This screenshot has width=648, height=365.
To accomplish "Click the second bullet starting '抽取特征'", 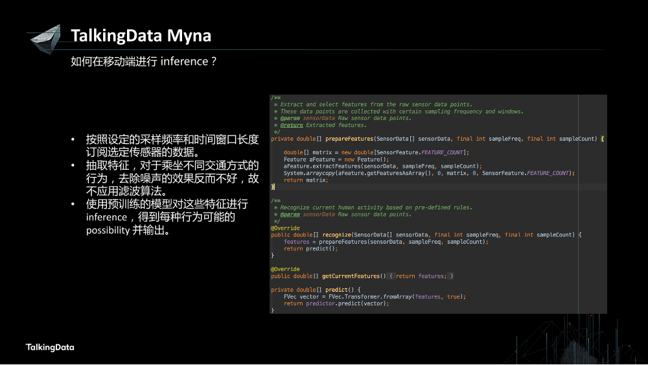I will (x=172, y=178).
